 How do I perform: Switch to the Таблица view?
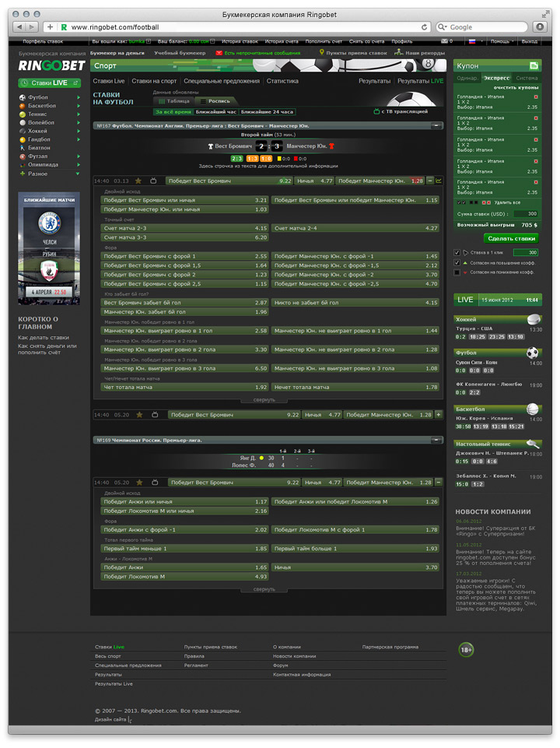[x=174, y=101]
